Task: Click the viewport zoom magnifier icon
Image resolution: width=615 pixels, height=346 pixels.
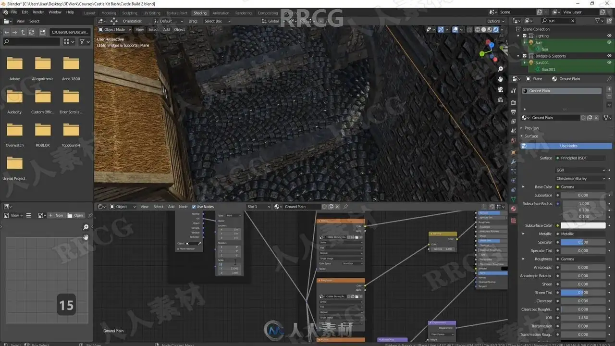Action: [500, 69]
